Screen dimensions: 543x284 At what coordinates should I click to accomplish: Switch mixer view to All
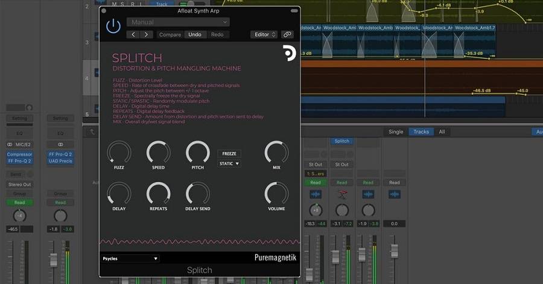point(442,131)
